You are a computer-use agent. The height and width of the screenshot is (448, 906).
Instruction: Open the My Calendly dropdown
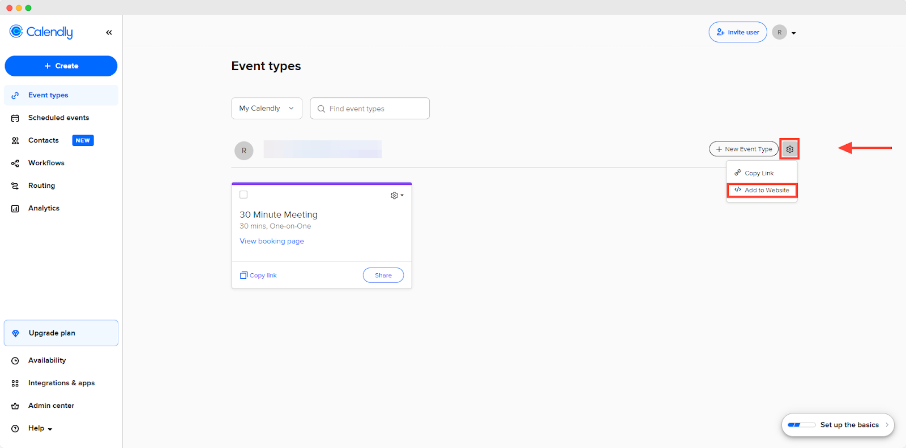267,109
